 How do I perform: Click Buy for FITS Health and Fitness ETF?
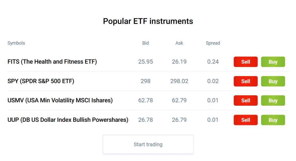[273, 62]
